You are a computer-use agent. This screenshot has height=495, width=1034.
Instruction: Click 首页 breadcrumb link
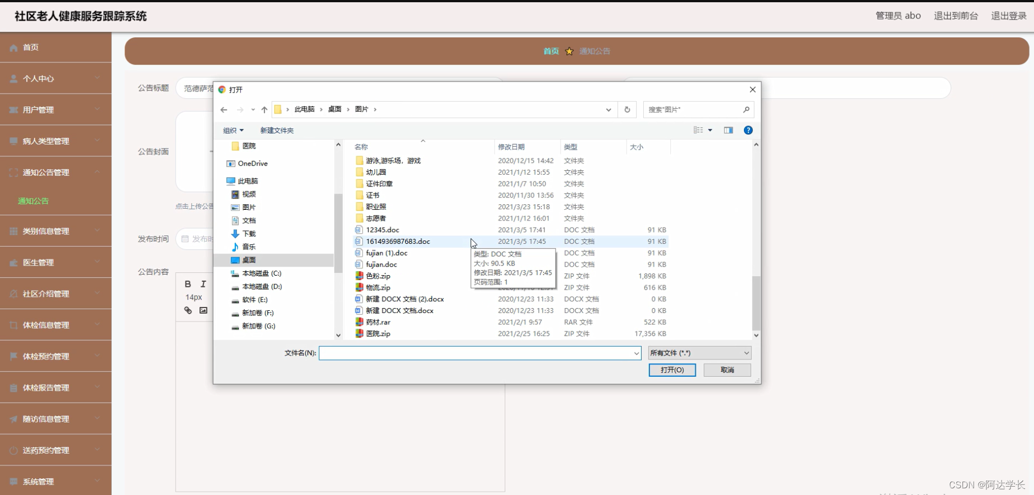[551, 51]
